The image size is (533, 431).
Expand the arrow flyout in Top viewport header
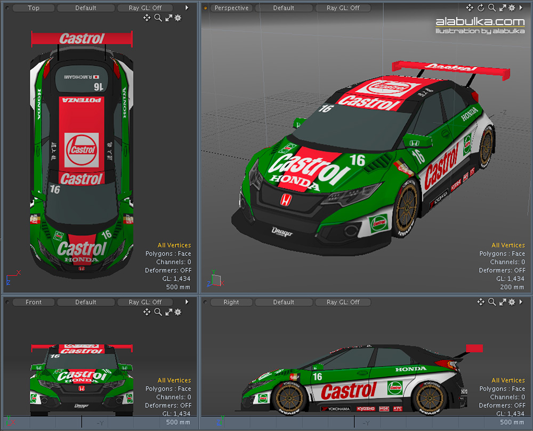point(187,8)
